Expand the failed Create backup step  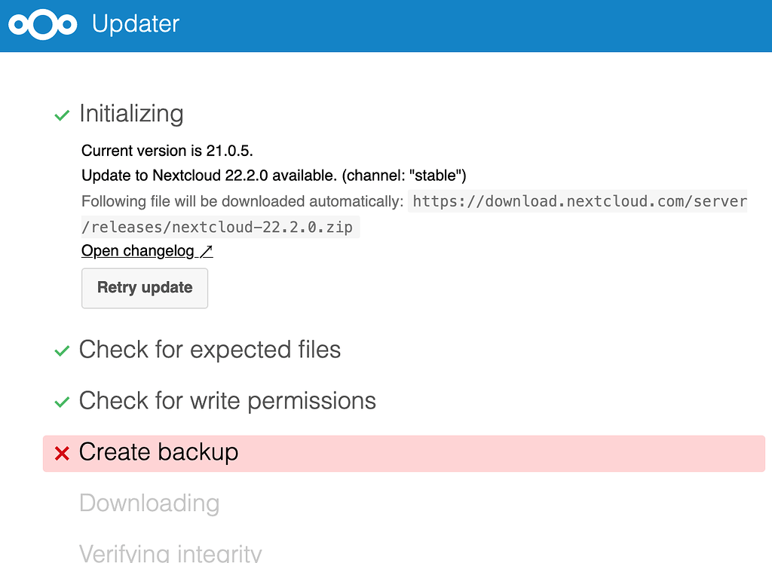click(x=158, y=451)
